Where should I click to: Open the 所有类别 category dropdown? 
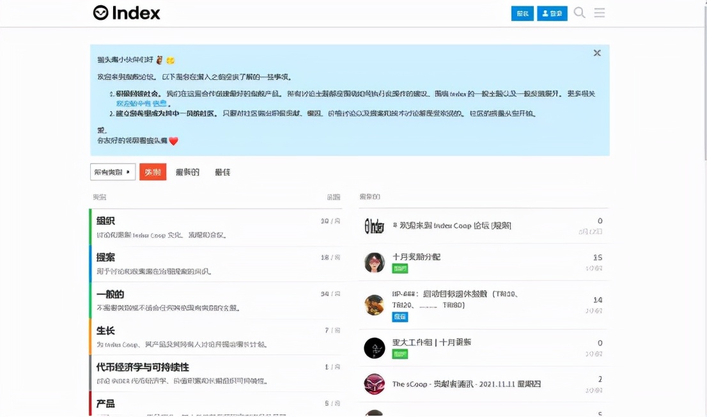click(x=109, y=171)
